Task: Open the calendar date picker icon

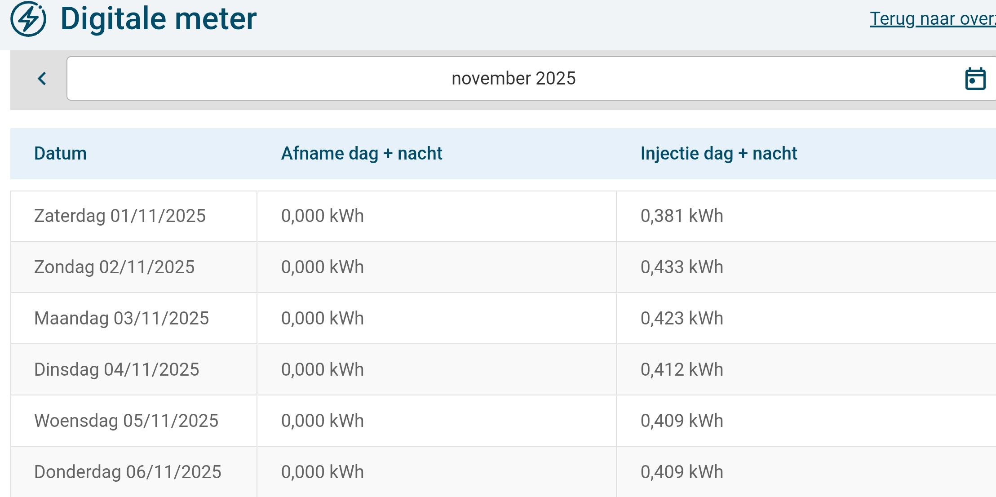Action: (x=975, y=79)
